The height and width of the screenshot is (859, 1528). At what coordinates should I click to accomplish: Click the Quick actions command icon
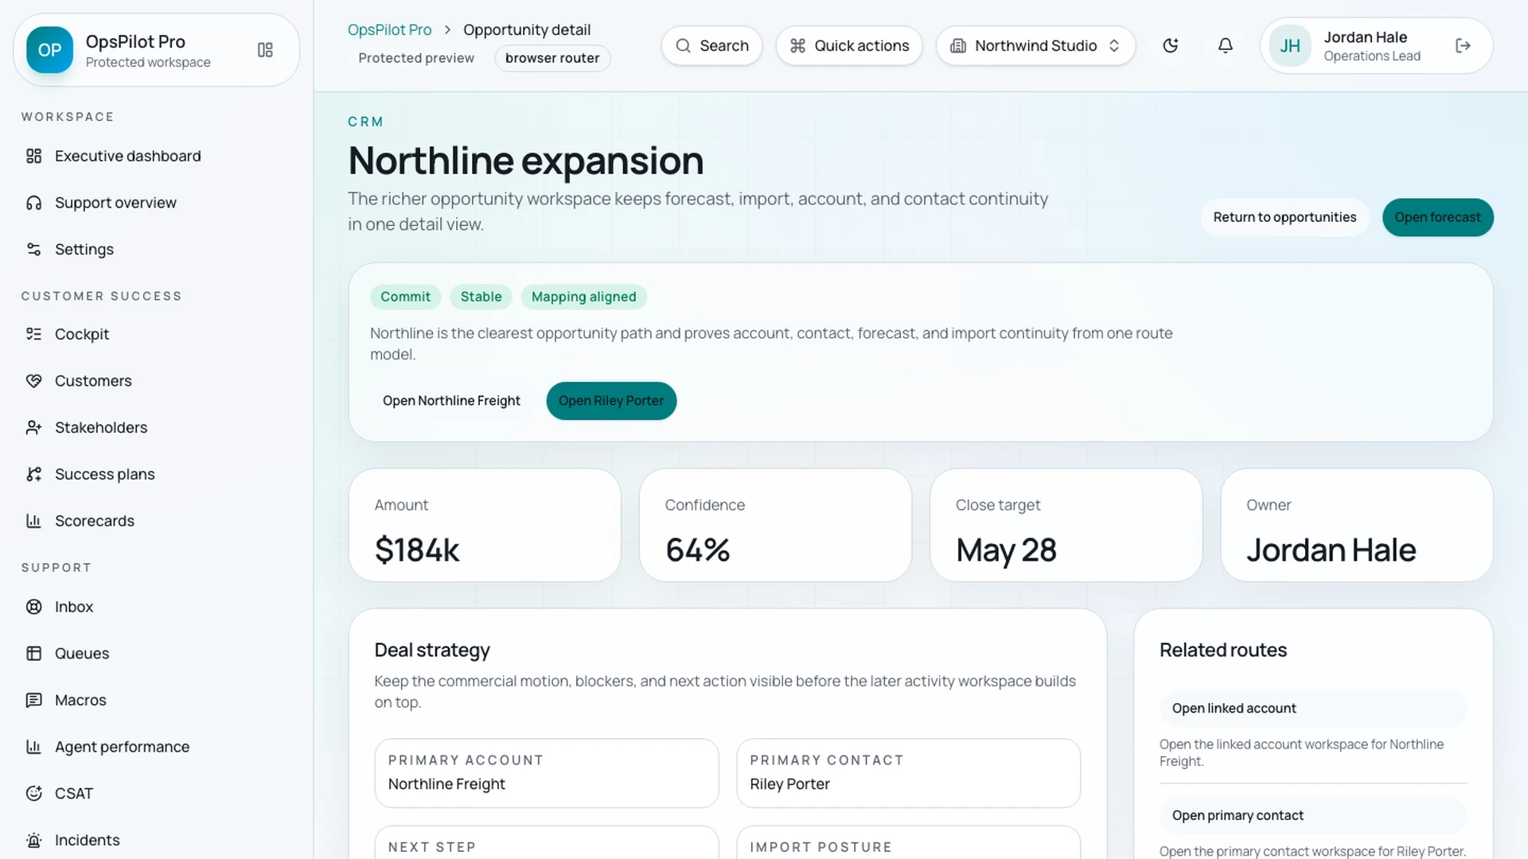tap(797, 46)
